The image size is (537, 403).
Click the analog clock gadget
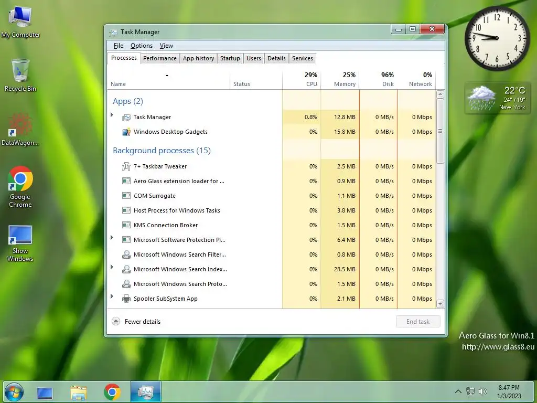pos(497,38)
